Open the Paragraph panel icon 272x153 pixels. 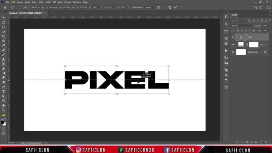pos(226,80)
